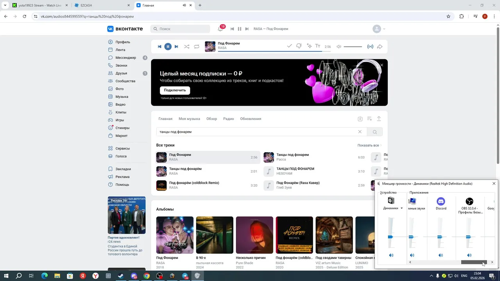500x281 pixels.
Task: Switch to Главная music tab
Action: (165, 119)
